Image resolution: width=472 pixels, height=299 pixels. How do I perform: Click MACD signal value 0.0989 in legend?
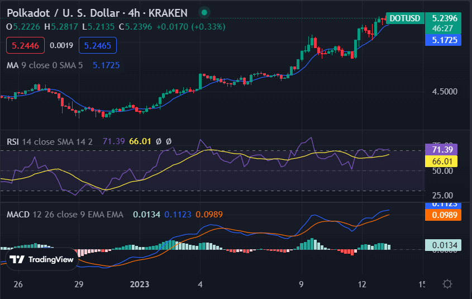[209, 215]
